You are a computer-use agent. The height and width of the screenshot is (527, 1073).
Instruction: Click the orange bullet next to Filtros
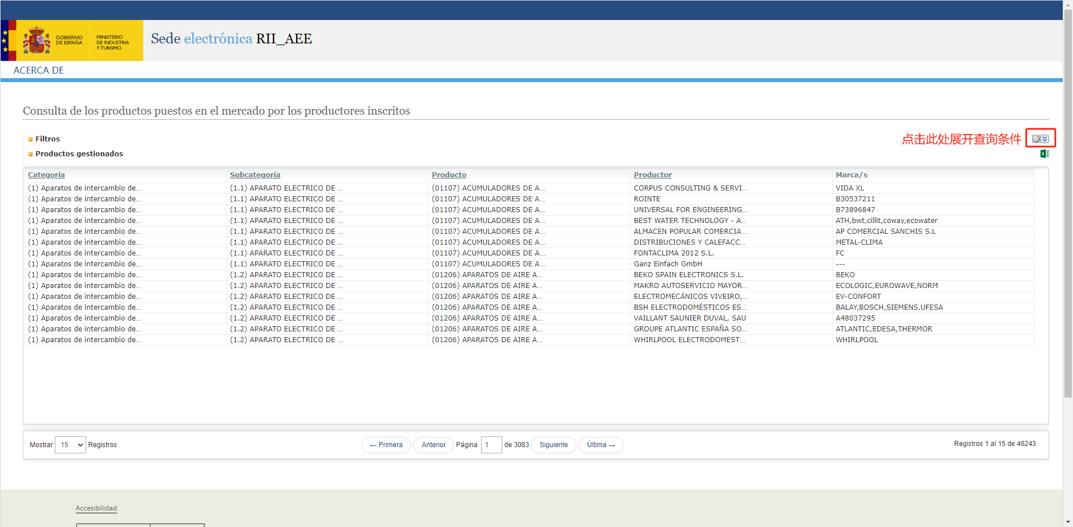click(x=31, y=139)
